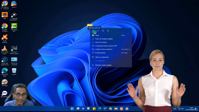
Task: Select the Itaú desktop shortcut
Action: click(5, 16)
